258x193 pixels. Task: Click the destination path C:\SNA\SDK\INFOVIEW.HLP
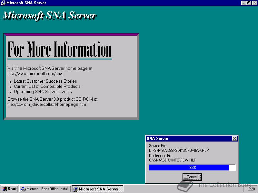pyautogui.click(x=173, y=160)
